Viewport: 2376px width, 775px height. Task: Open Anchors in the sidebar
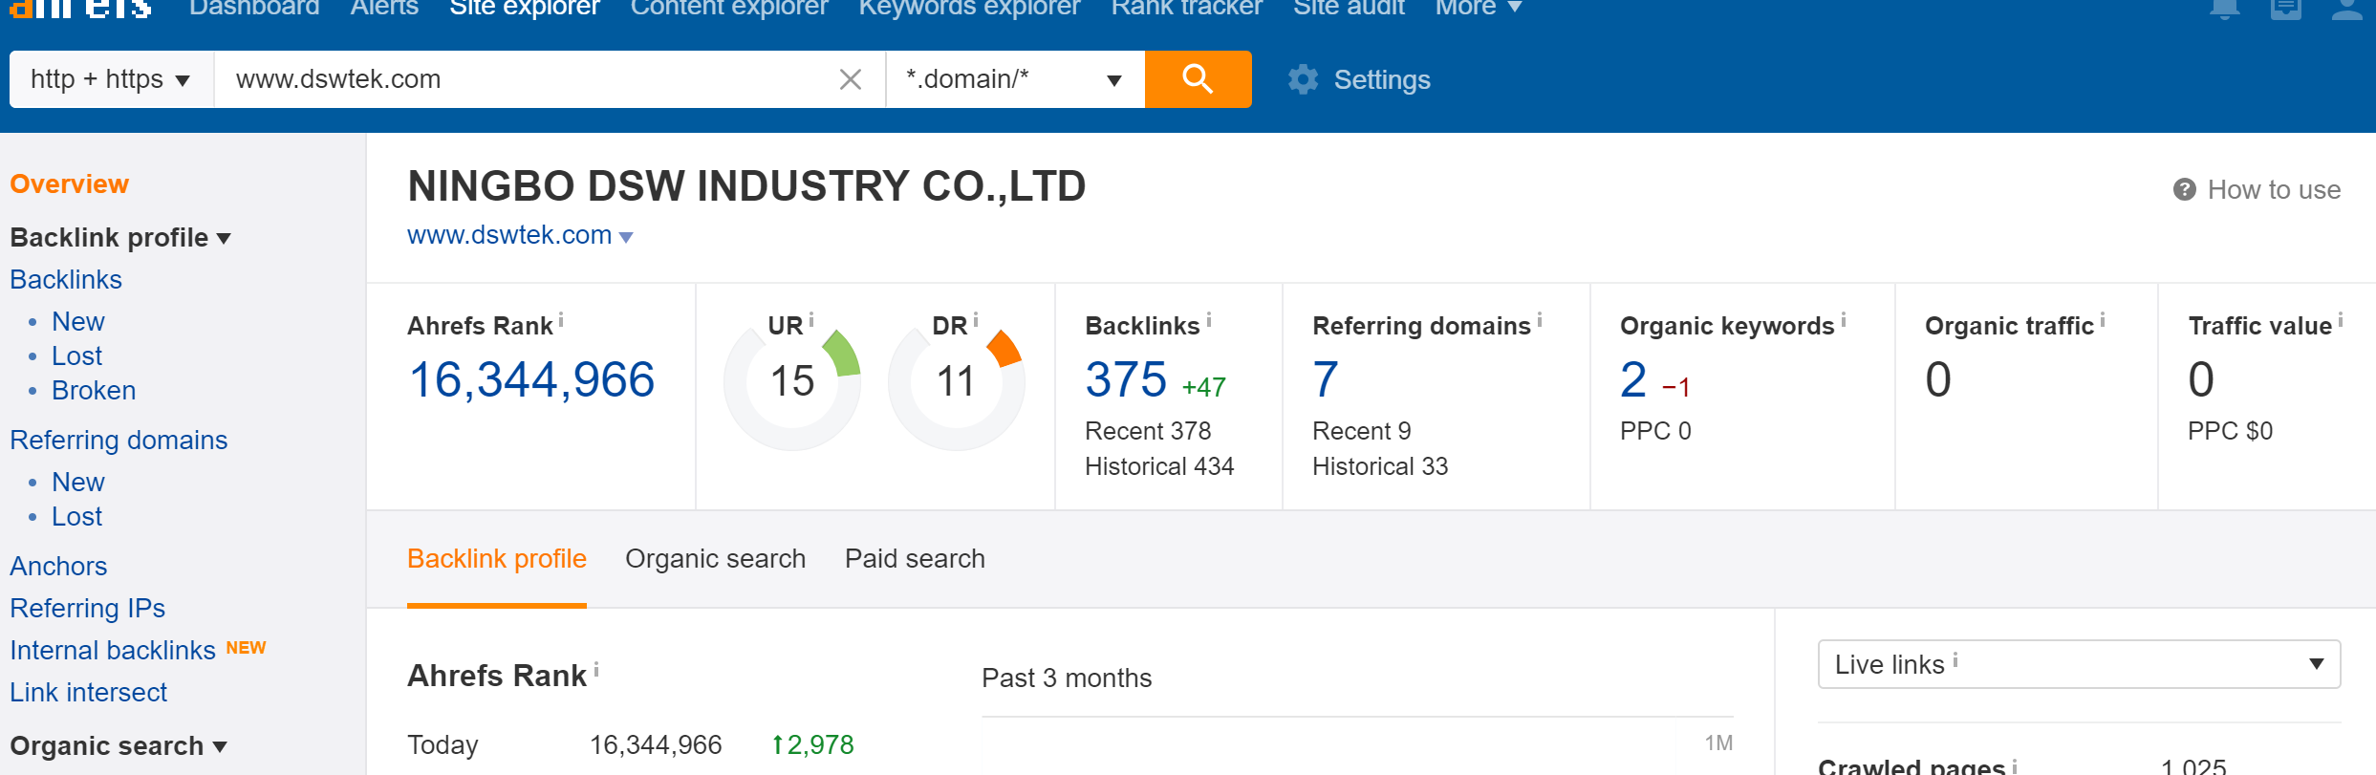pos(58,566)
